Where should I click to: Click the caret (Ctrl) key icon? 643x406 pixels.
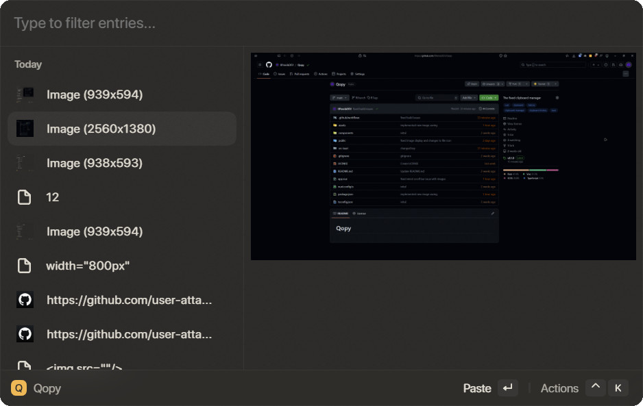coord(596,388)
